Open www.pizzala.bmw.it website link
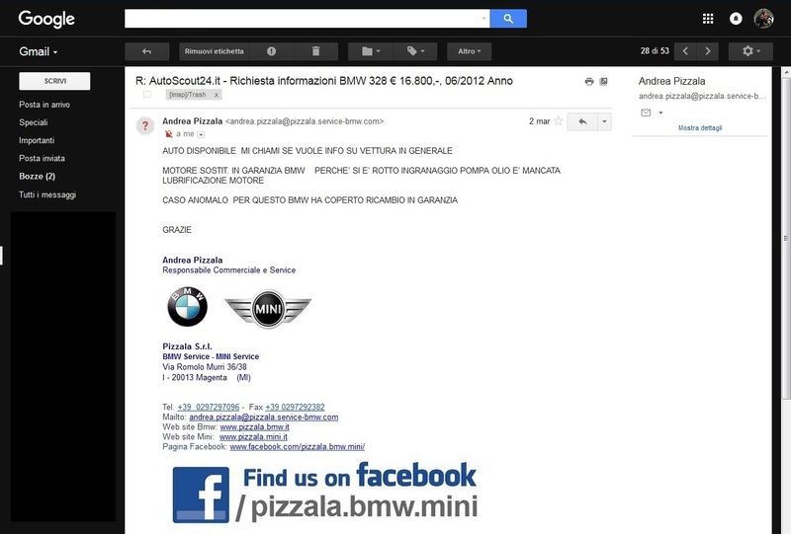 click(x=255, y=427)
